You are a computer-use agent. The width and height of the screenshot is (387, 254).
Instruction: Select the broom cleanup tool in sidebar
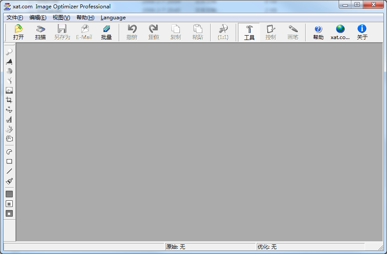9,81
